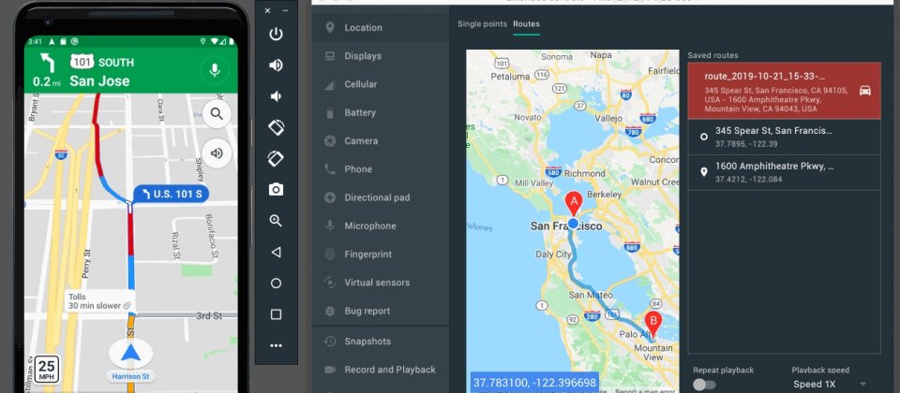Tap the emulator Back triangle icon
The width and height of the screenshot is (900, 393).
click(x=276, y=252)
